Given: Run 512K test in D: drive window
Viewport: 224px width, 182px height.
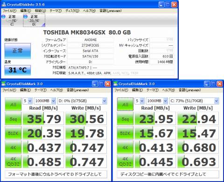Looking at the screenshot, I should [x=13, y=133].
